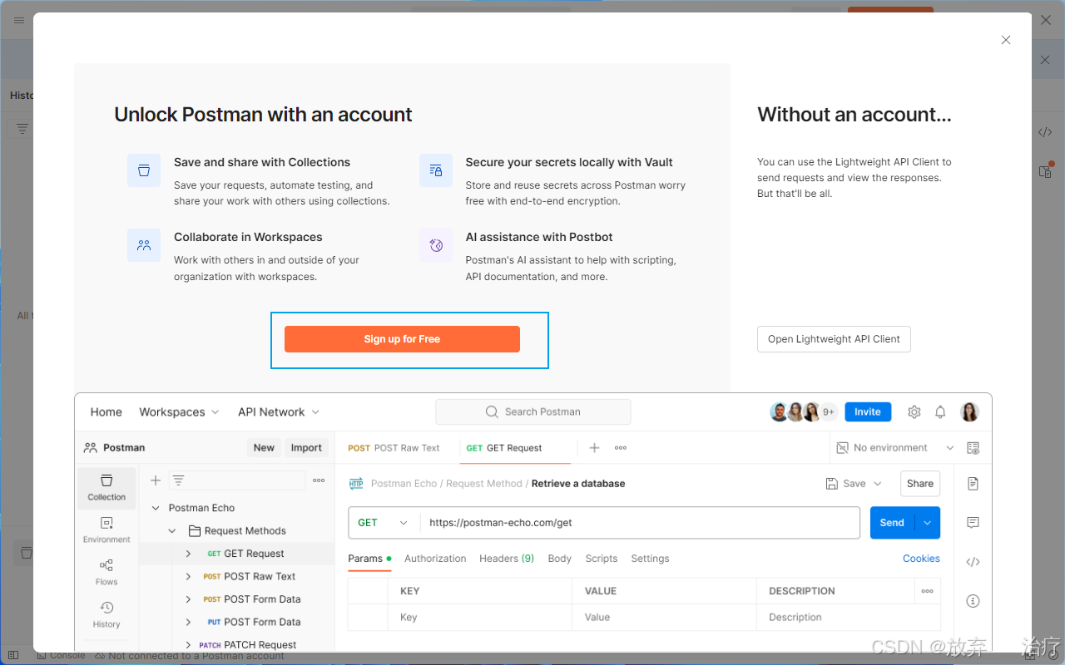The height and width of the screenshot is (665, 1065).
Task: Expand the PATCH Request tree row
Action: pos(188,645)
